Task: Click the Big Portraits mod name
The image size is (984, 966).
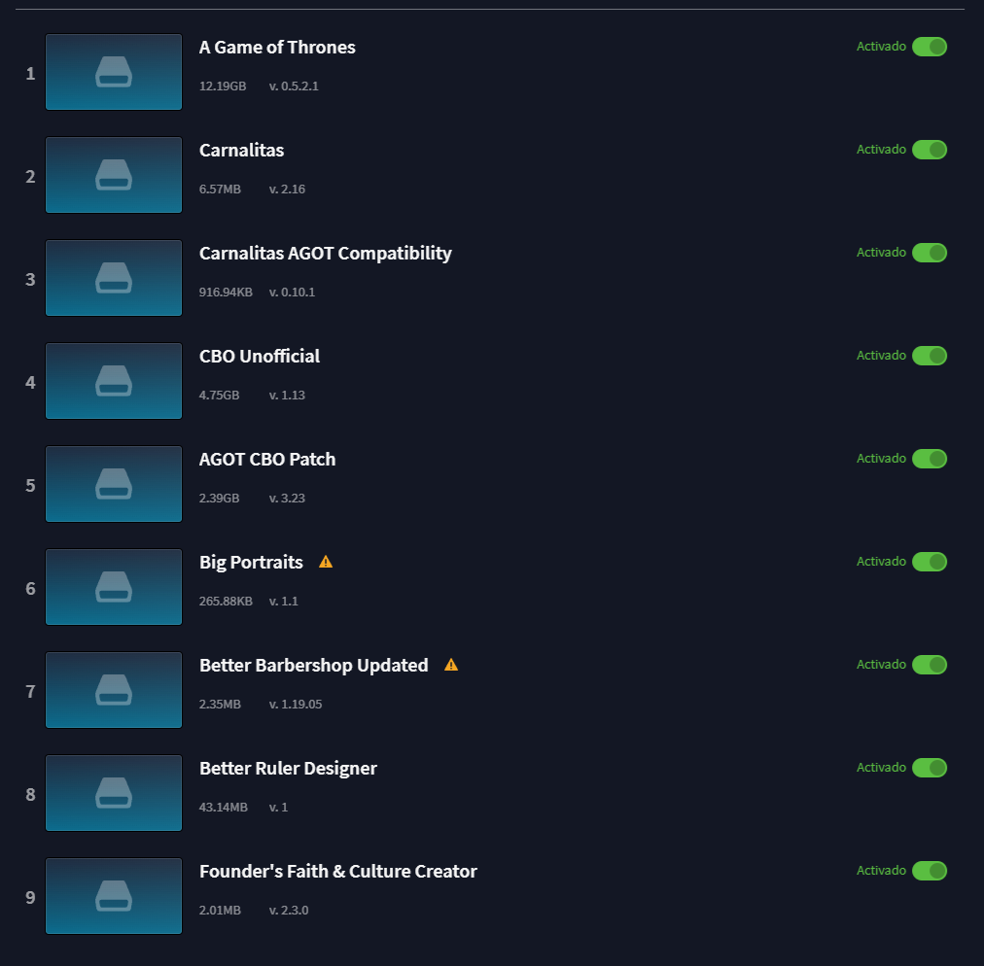Action: 251,563
